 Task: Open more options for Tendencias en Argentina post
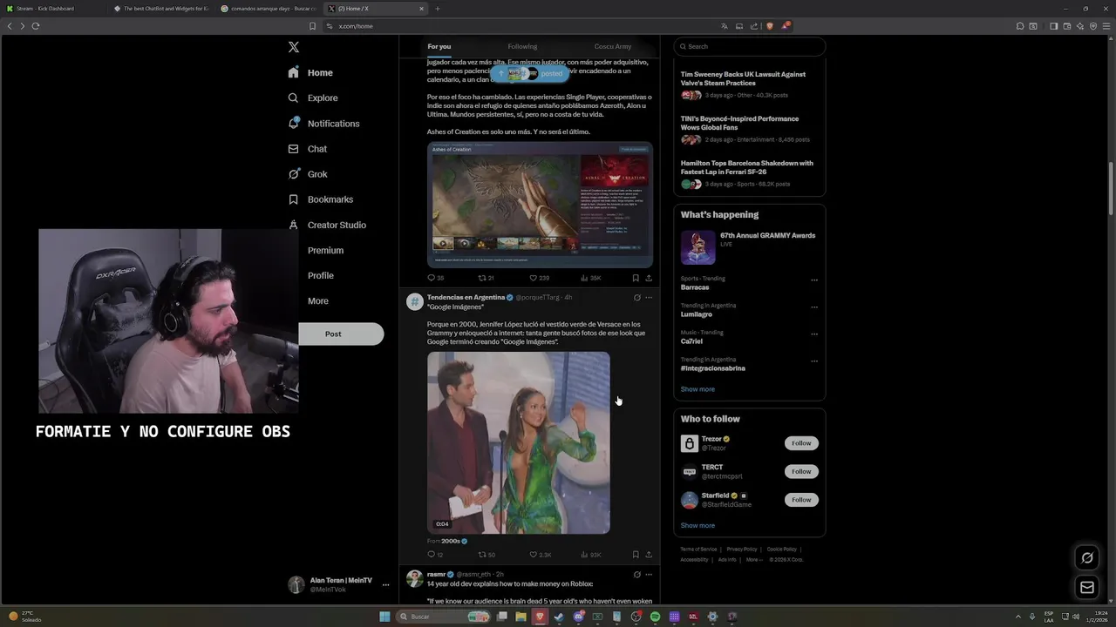click(648, 298)
